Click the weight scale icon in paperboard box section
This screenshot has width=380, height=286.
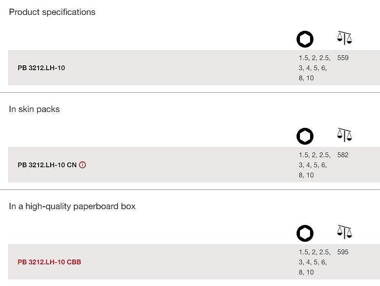pyautogui.click(x=344, y=232)
